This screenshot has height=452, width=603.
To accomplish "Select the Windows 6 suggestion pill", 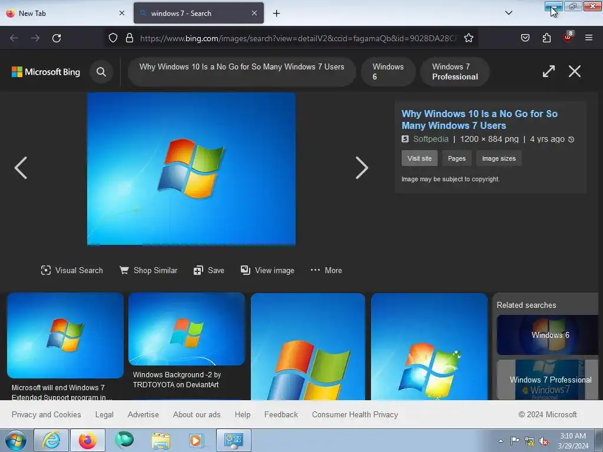I will point(388,72).
